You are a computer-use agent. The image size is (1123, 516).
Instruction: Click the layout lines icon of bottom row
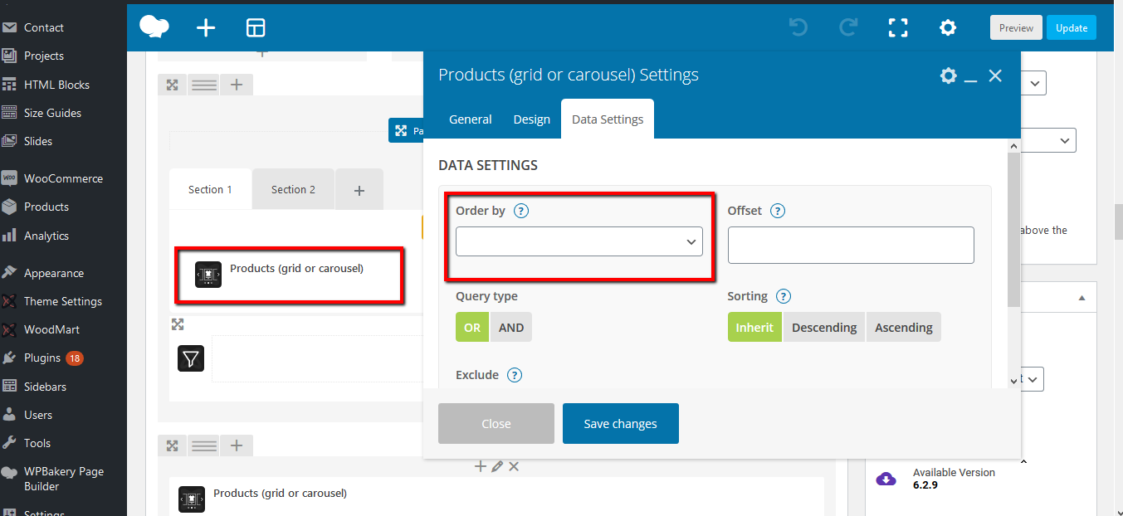(x=203, y=445)
